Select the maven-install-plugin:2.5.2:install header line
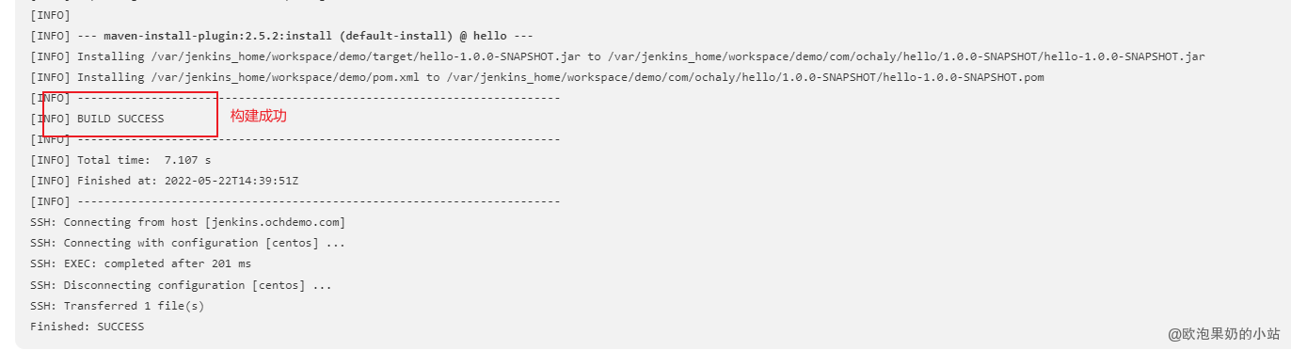 (281, 36)
